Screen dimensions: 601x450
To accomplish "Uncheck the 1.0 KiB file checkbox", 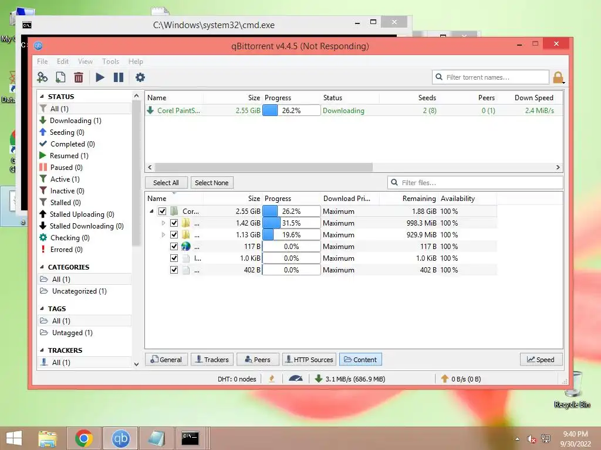I will [x=174, y=258].
